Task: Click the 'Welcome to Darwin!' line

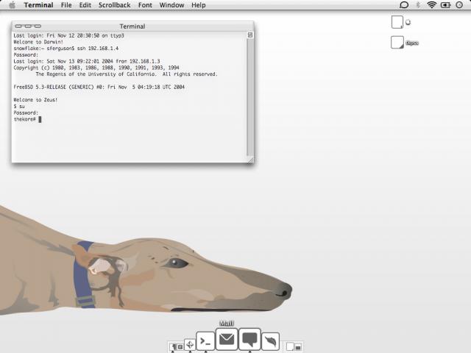Action: coord(38,42)
